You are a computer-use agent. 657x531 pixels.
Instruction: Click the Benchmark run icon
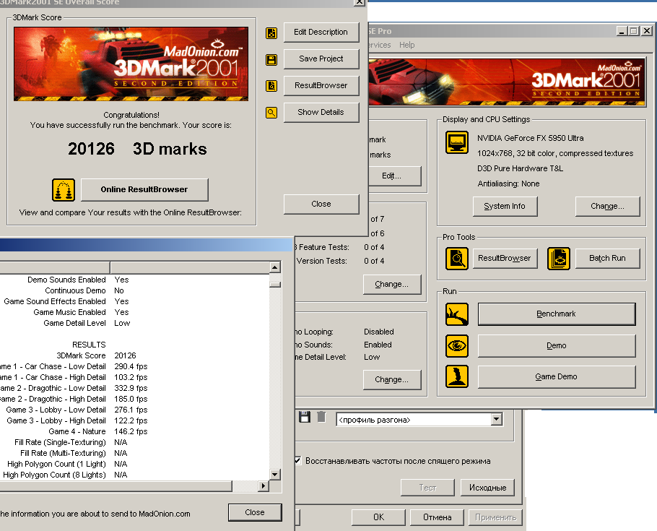pyautogui.click(x=457, y=314)
